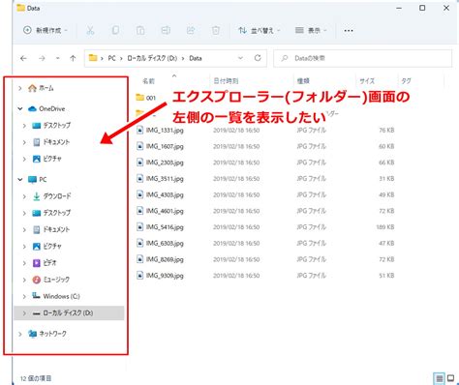Collapse the PC tree node
The image size is (459, 385).
(20, 179)
